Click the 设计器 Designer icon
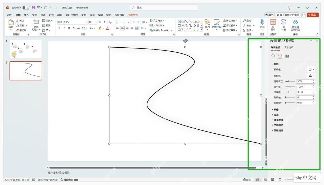 click(x=283, y=25)
